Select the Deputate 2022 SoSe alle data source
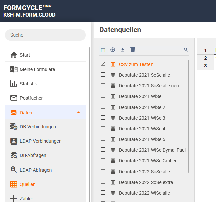Image resolution: width=216 pixels, height=202 pixels. 144,172
